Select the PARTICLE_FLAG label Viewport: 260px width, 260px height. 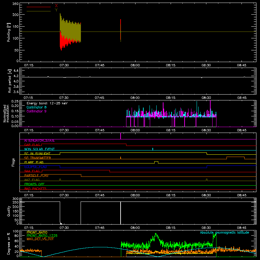tap(36, 175)
